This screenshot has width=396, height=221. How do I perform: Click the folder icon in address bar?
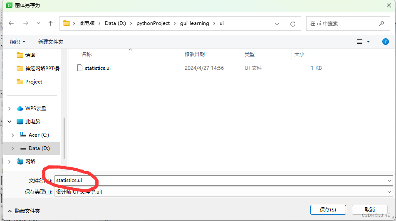click(x=67, y=23)
